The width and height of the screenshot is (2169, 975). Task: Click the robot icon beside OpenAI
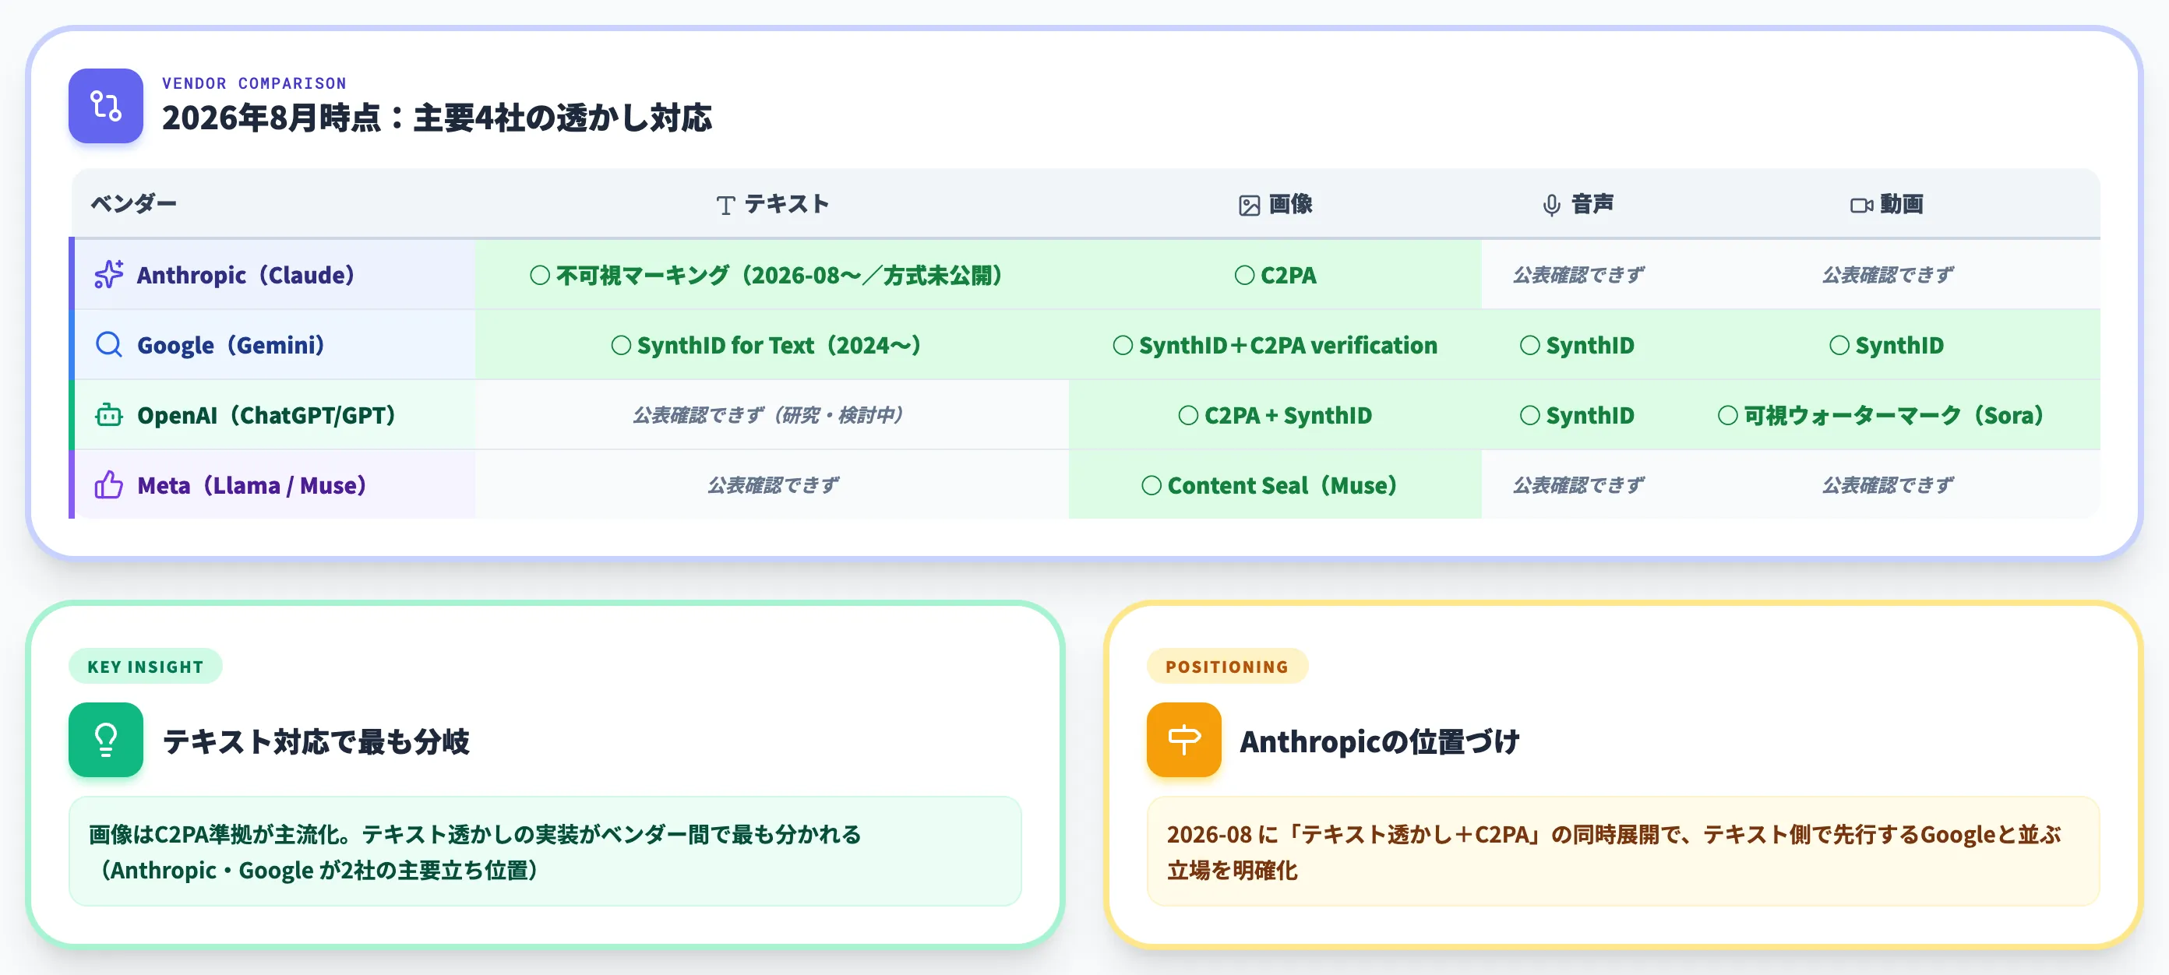[108, 415]
